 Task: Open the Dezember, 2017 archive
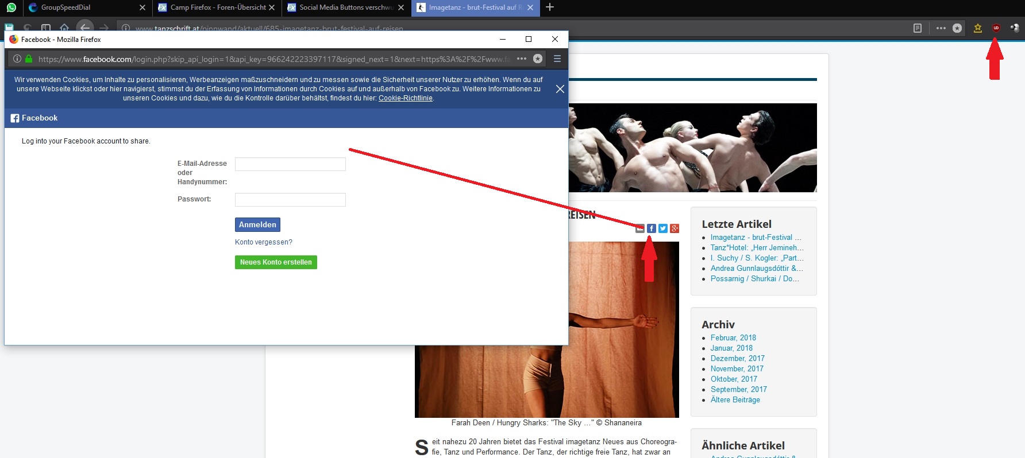738,359
